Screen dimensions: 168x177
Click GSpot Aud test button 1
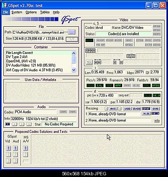pyautogui.click(x=15, y=148)
